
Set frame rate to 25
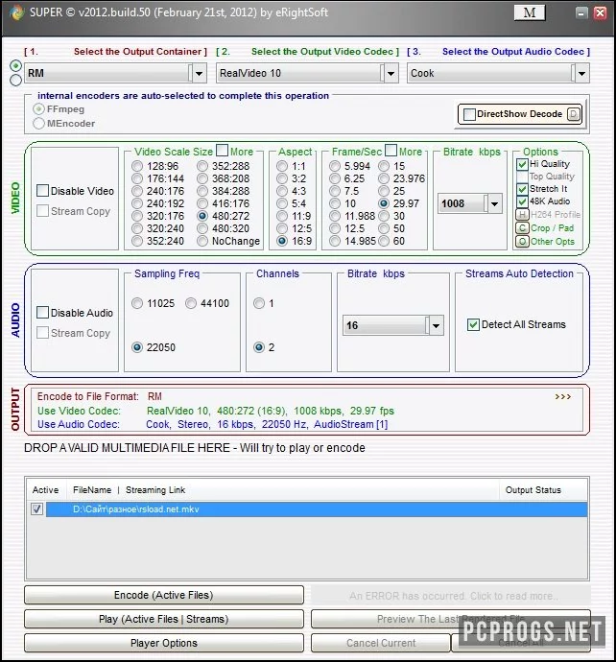tap(384, 191)
